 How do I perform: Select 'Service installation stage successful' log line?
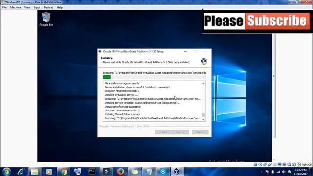click(x=137, y=87)
